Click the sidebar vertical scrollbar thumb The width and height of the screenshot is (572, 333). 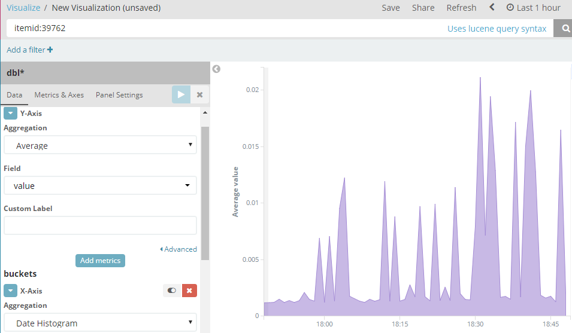(x=205, y=193)
